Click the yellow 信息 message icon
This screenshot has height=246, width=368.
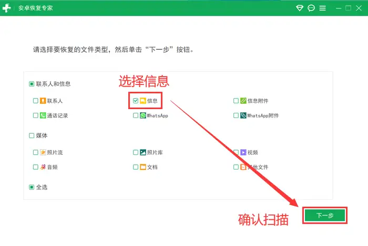tap(143, 101)
